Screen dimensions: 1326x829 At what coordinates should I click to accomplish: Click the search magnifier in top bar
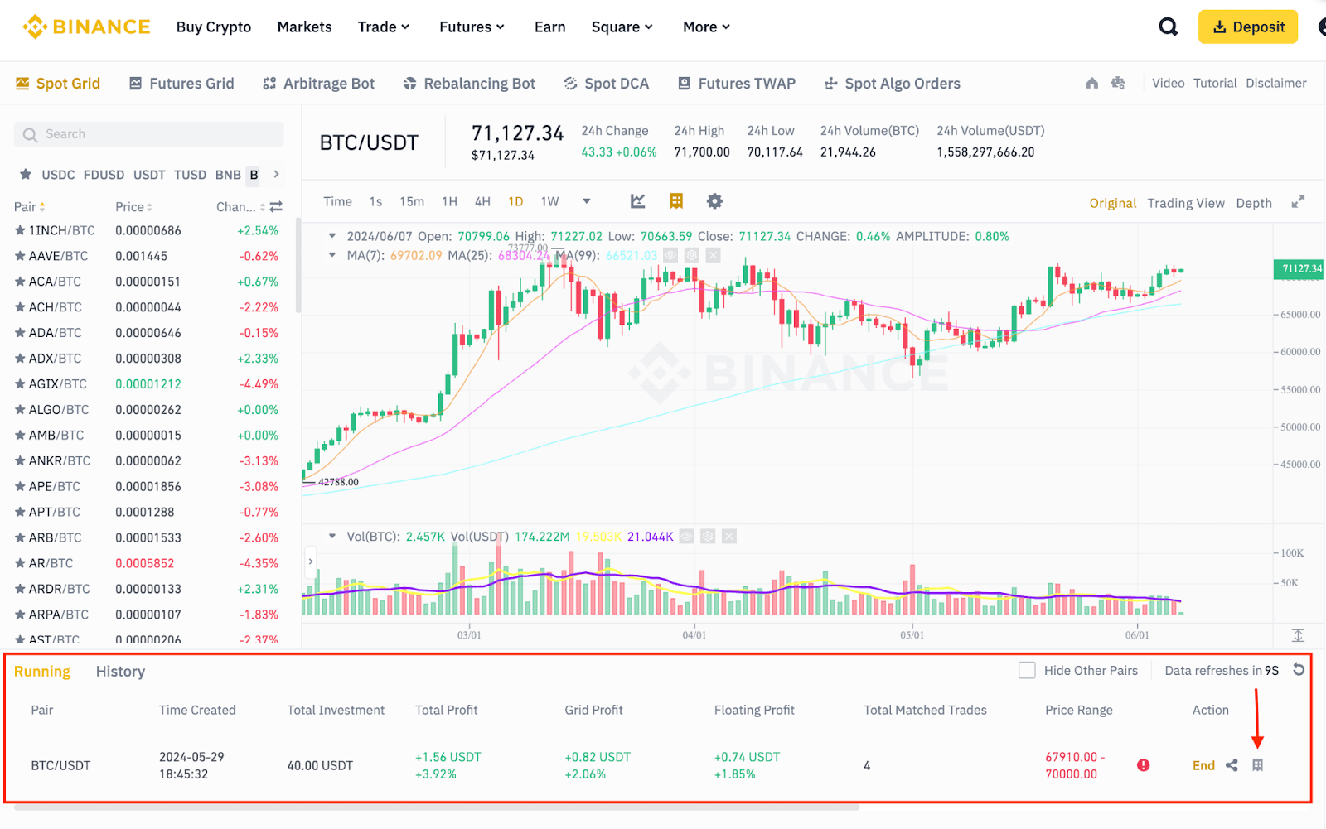[1168, 26]
